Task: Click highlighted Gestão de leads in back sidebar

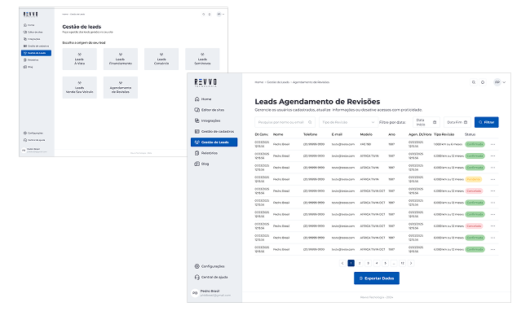Action: coord(36,53)
